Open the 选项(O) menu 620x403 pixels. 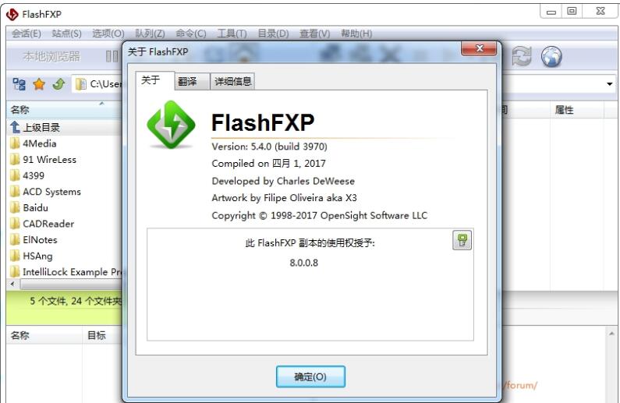pos(108,34)
